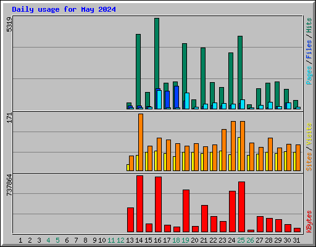This screenshot has height=247, width=316.
Task: Select day label 18 on the axis
Action: 176,240
